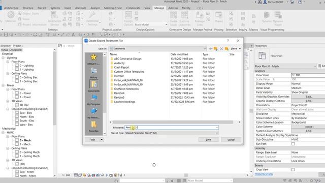
Task: Click the box beside 3D Elec view
Action: click(17, 105)
